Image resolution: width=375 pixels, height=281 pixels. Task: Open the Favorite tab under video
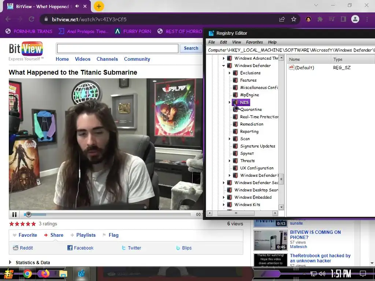25,235
